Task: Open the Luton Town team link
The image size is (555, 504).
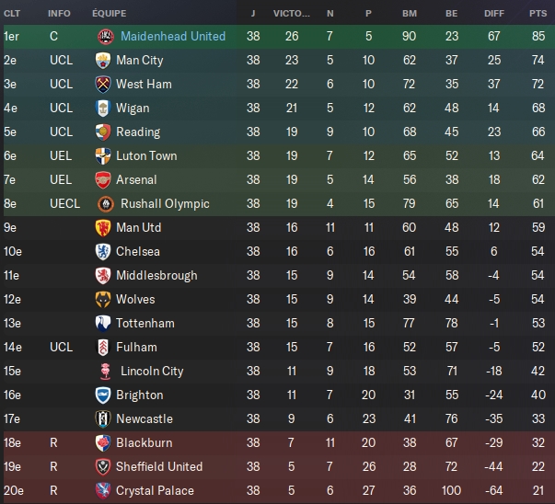Action: click(x=146, y=156)
